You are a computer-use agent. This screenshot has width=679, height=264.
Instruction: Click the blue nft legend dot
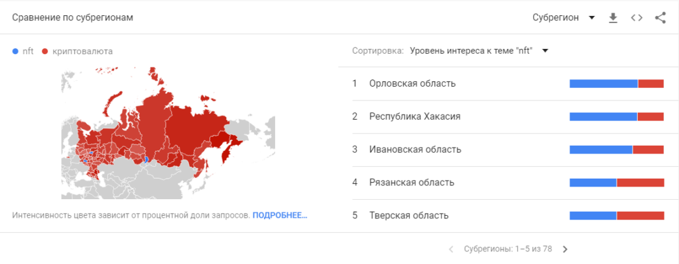(x=16, y=52)
